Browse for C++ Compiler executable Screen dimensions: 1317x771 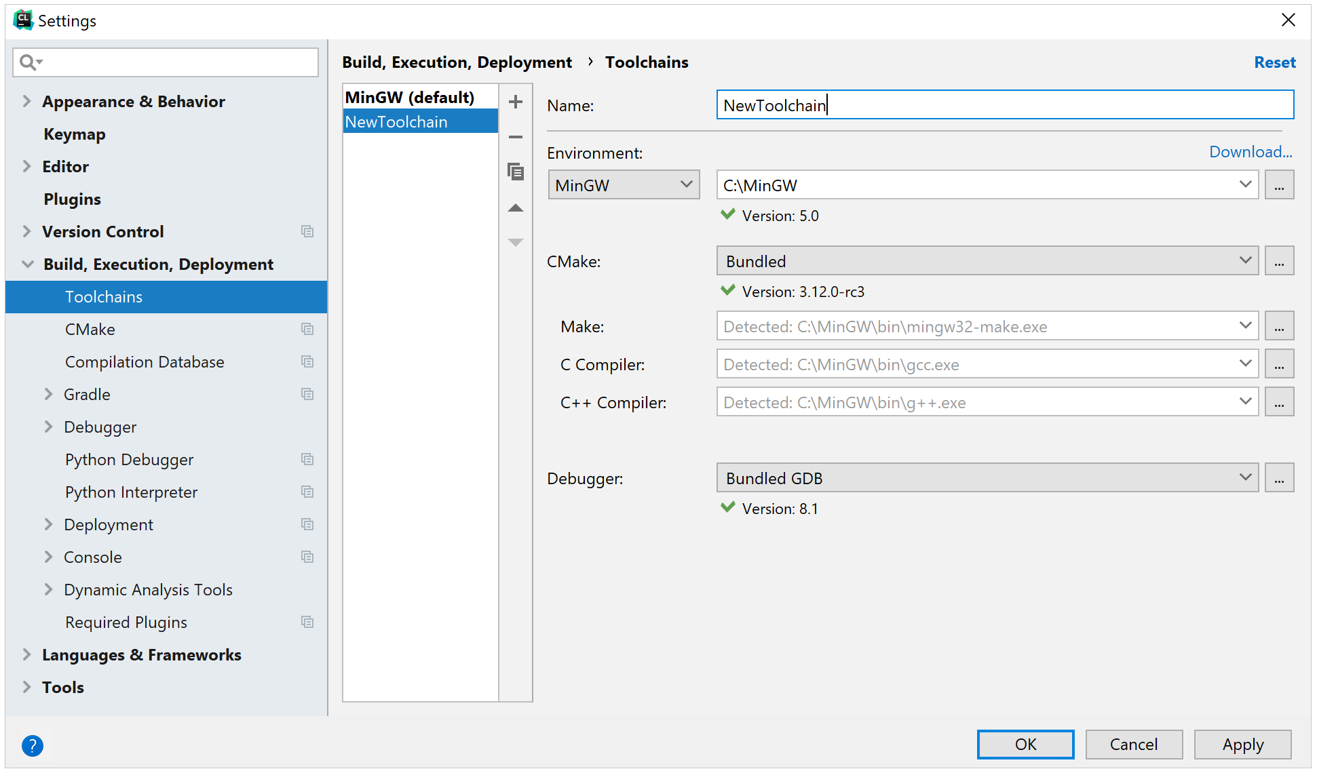tap(1279, 402)
